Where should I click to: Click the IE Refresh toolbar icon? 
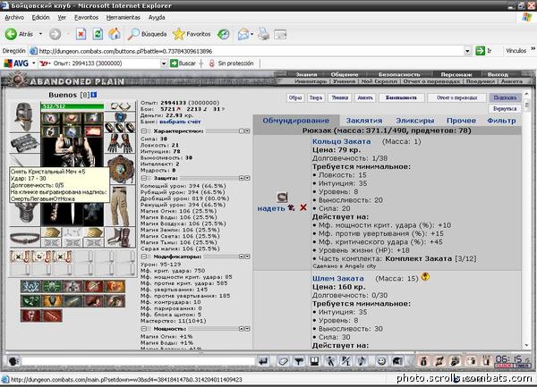click(x=98, y=34)
